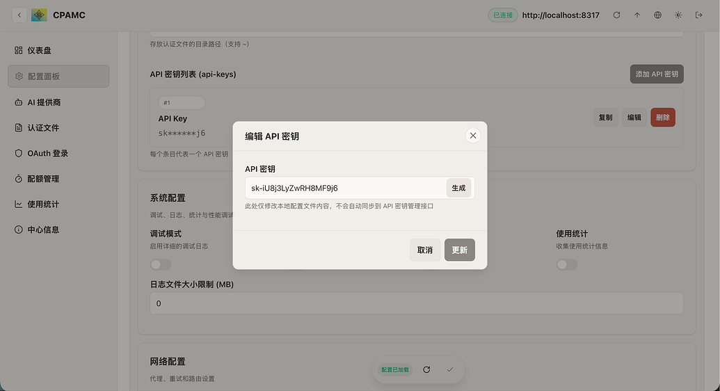Click the red 删除 button
The image size is (720, 391).
662,118
